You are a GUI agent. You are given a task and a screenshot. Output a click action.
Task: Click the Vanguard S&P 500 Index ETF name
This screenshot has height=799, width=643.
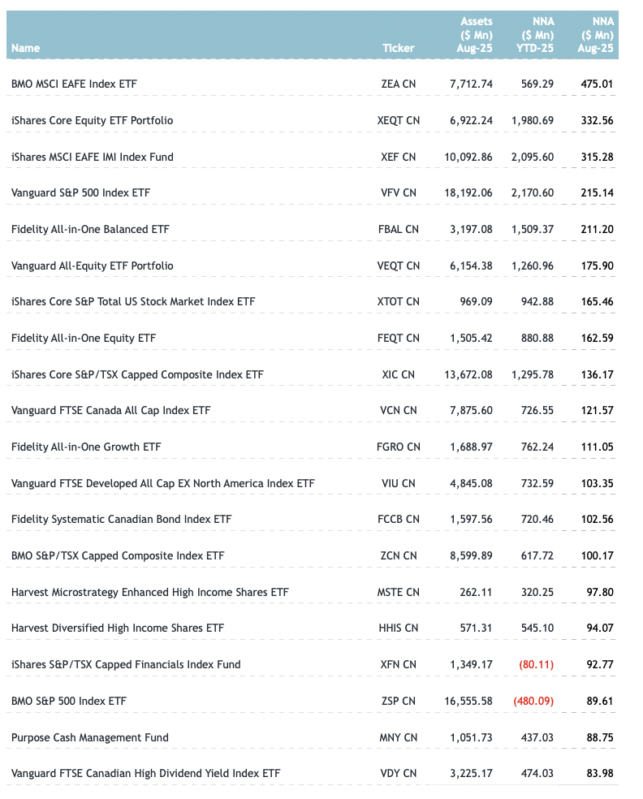coord(80,193)
